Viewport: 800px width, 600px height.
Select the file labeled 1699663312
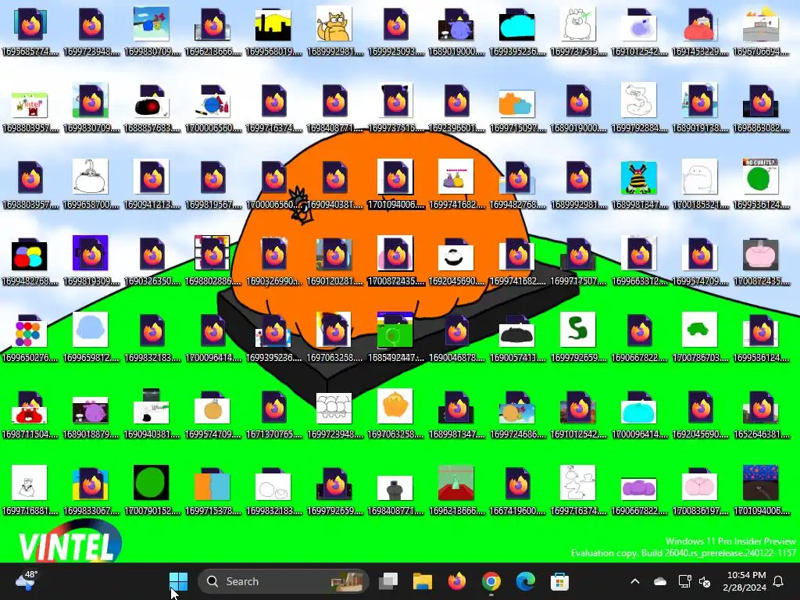coord(639,261)
